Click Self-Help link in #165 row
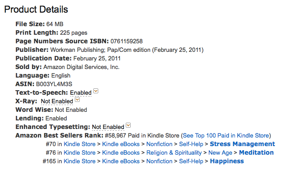Viewport: 288px width, 170px height. (191, 161)
